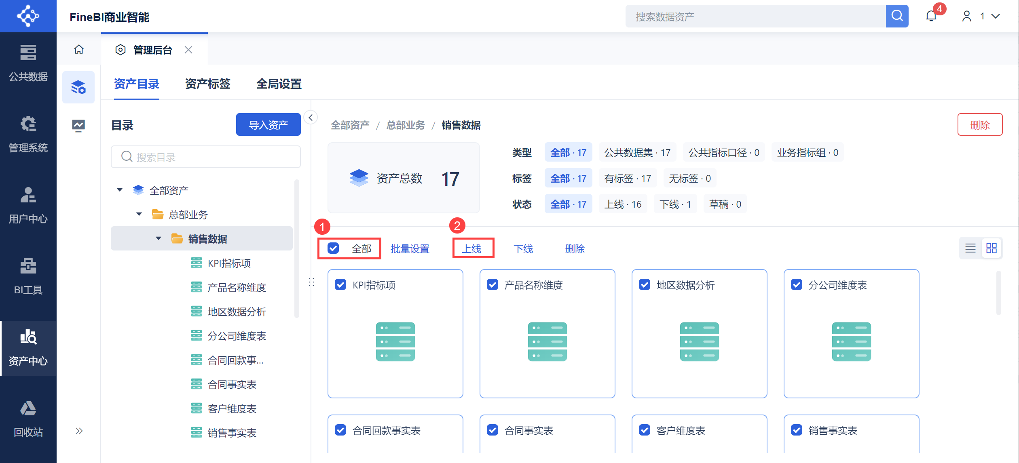Click the table icon beside 合同事实表 in tree
Viewport: 1019px width, 463px height.
click(x=197, y=384)
